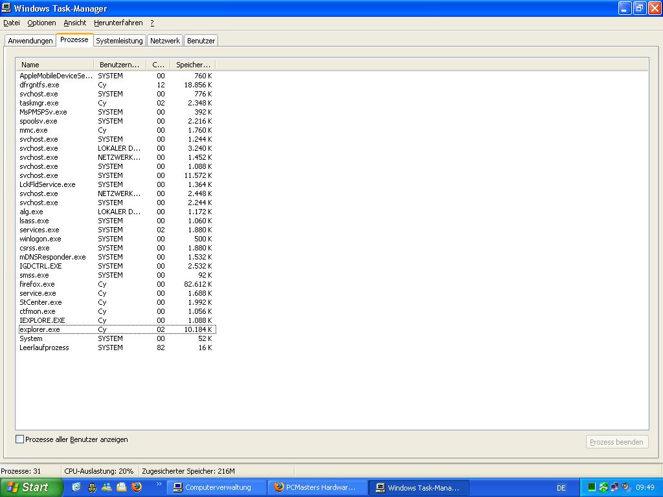Viewport: 663px width, 497px height.
Task: Select the StCenter.exe process
Action: click(x=117, y=303)
